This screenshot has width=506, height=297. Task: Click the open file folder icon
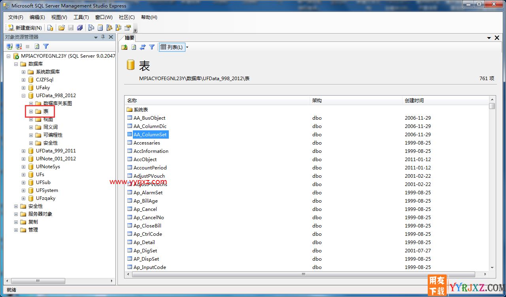click(x=62, y=28)
